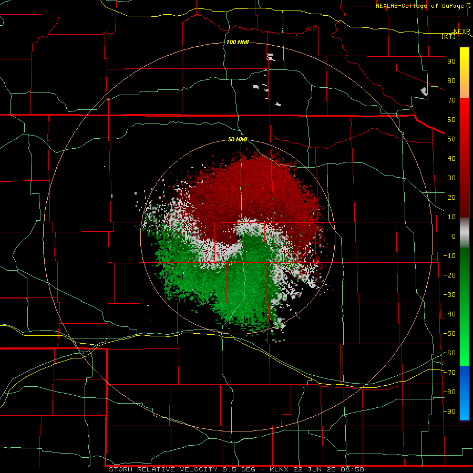Viewport: 473px width, 473px height.
Task: Click the -50 value on the color scale
Action: point(449,334)
